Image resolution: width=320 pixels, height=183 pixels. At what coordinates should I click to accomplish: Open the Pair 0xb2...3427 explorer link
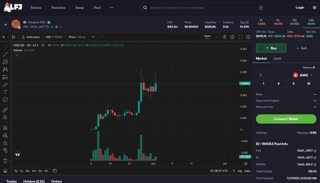tap(315, 151)
